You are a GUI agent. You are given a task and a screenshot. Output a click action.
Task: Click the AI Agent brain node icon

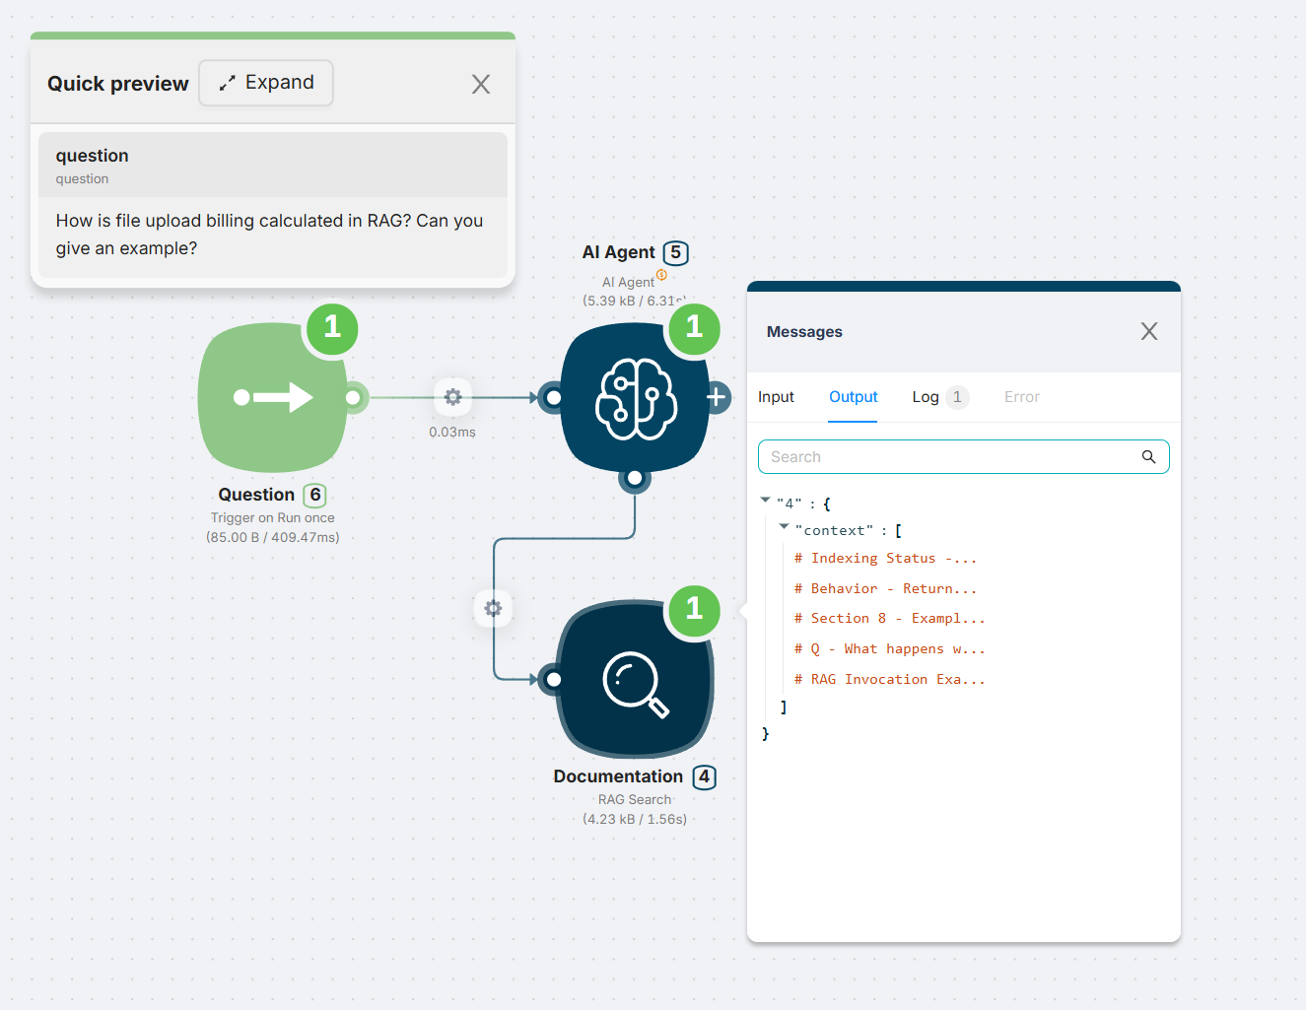tap(635, 398)
